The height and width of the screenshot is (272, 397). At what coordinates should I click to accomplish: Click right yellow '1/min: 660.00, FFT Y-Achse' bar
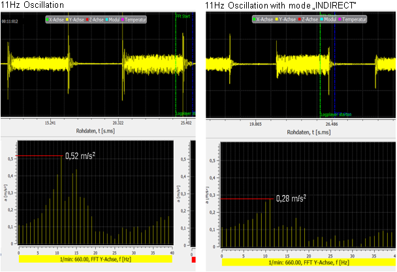click(309, 262)
